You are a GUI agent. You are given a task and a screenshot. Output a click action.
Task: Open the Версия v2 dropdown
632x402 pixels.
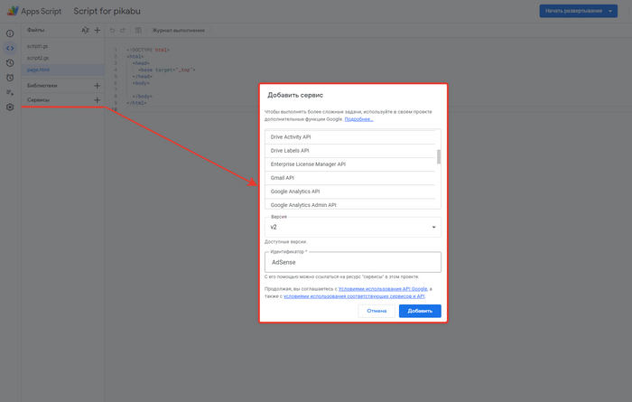[x=353, y=228]
